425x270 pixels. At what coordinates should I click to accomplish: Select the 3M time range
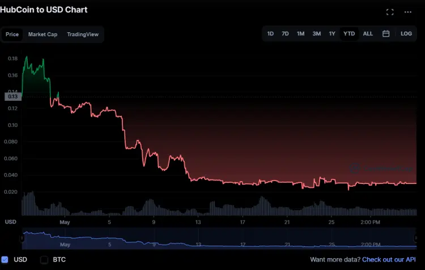(x=317, y=33)
